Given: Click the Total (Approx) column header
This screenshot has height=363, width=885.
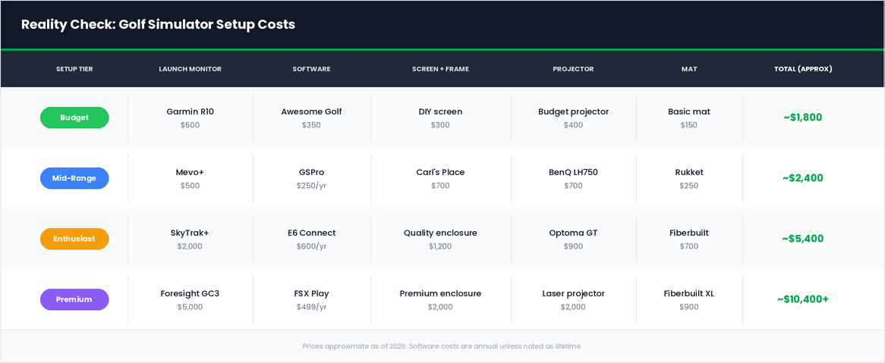Looking at the screenshot, I should pos(803,69).
